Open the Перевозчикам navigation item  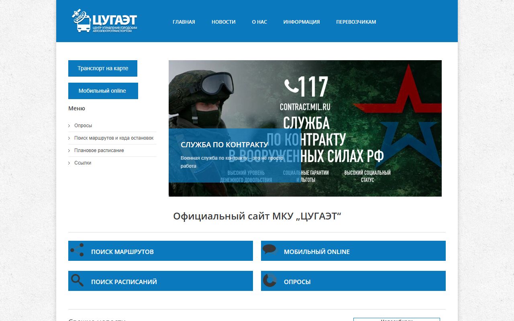point(356,22)
